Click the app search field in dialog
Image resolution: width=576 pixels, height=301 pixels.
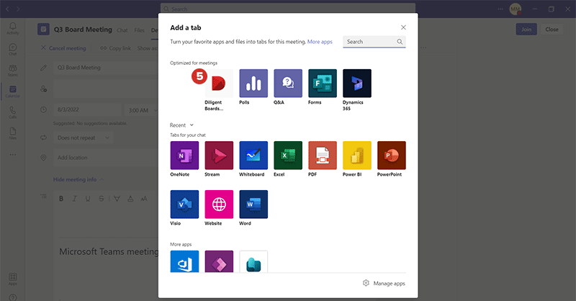[x=370, y=42]
